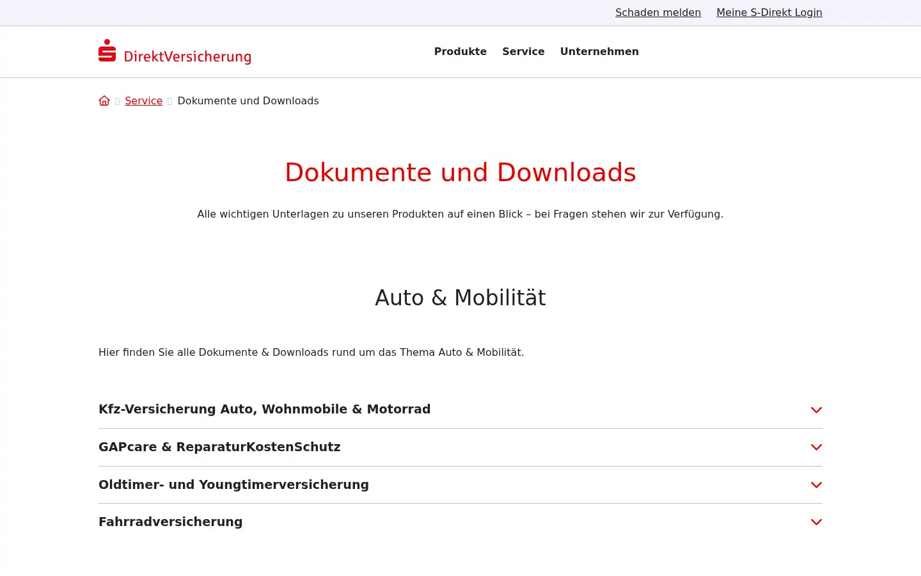The image size is (921, 576).
Task: Open the Unternehmen menu
Action: click(599, 51)
